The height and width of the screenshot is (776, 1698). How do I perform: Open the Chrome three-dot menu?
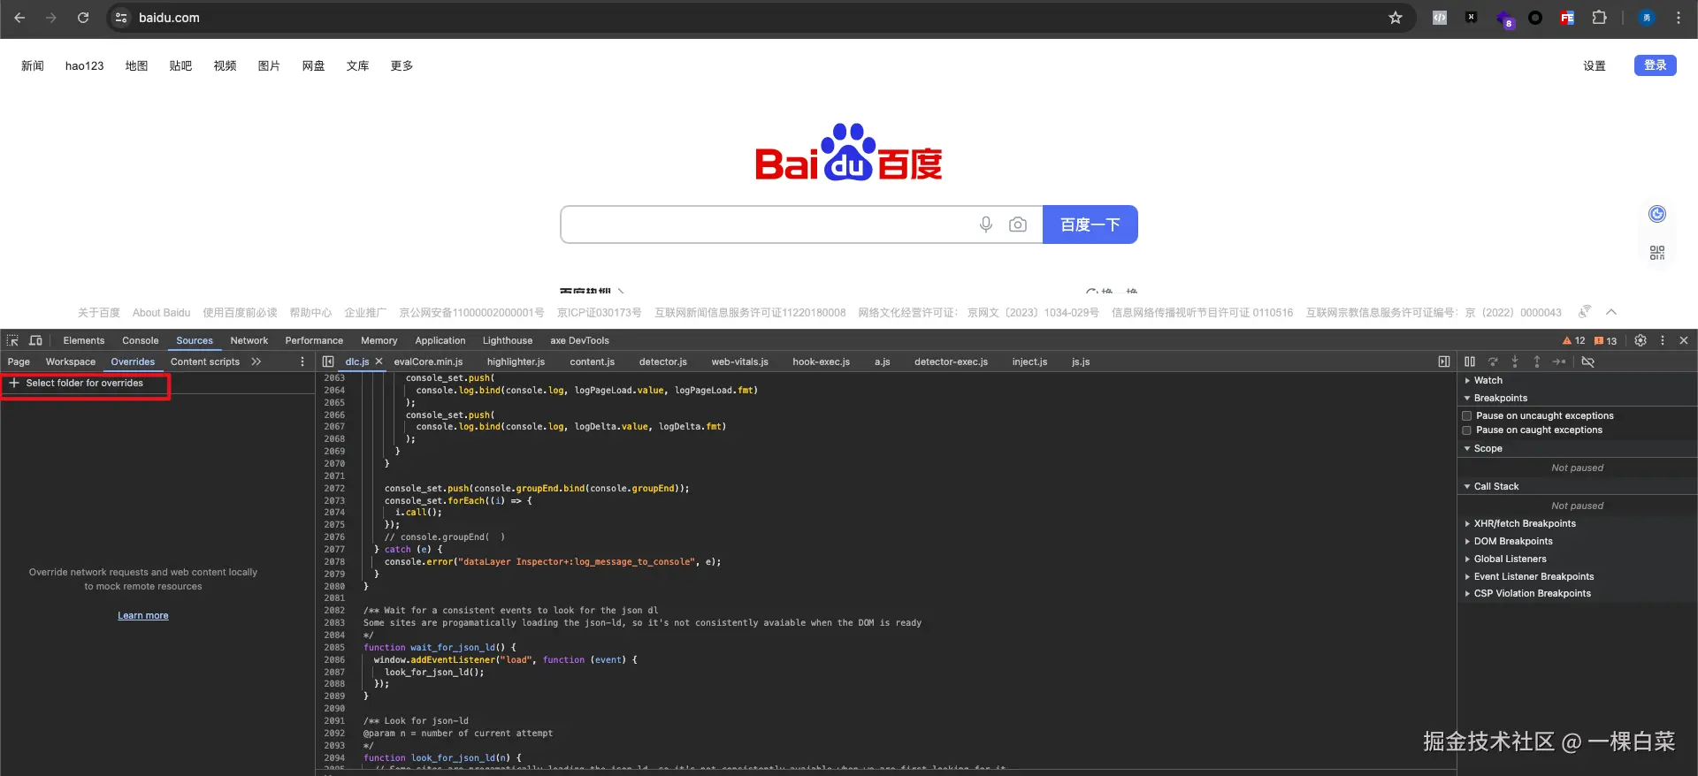click(1679, 18)
